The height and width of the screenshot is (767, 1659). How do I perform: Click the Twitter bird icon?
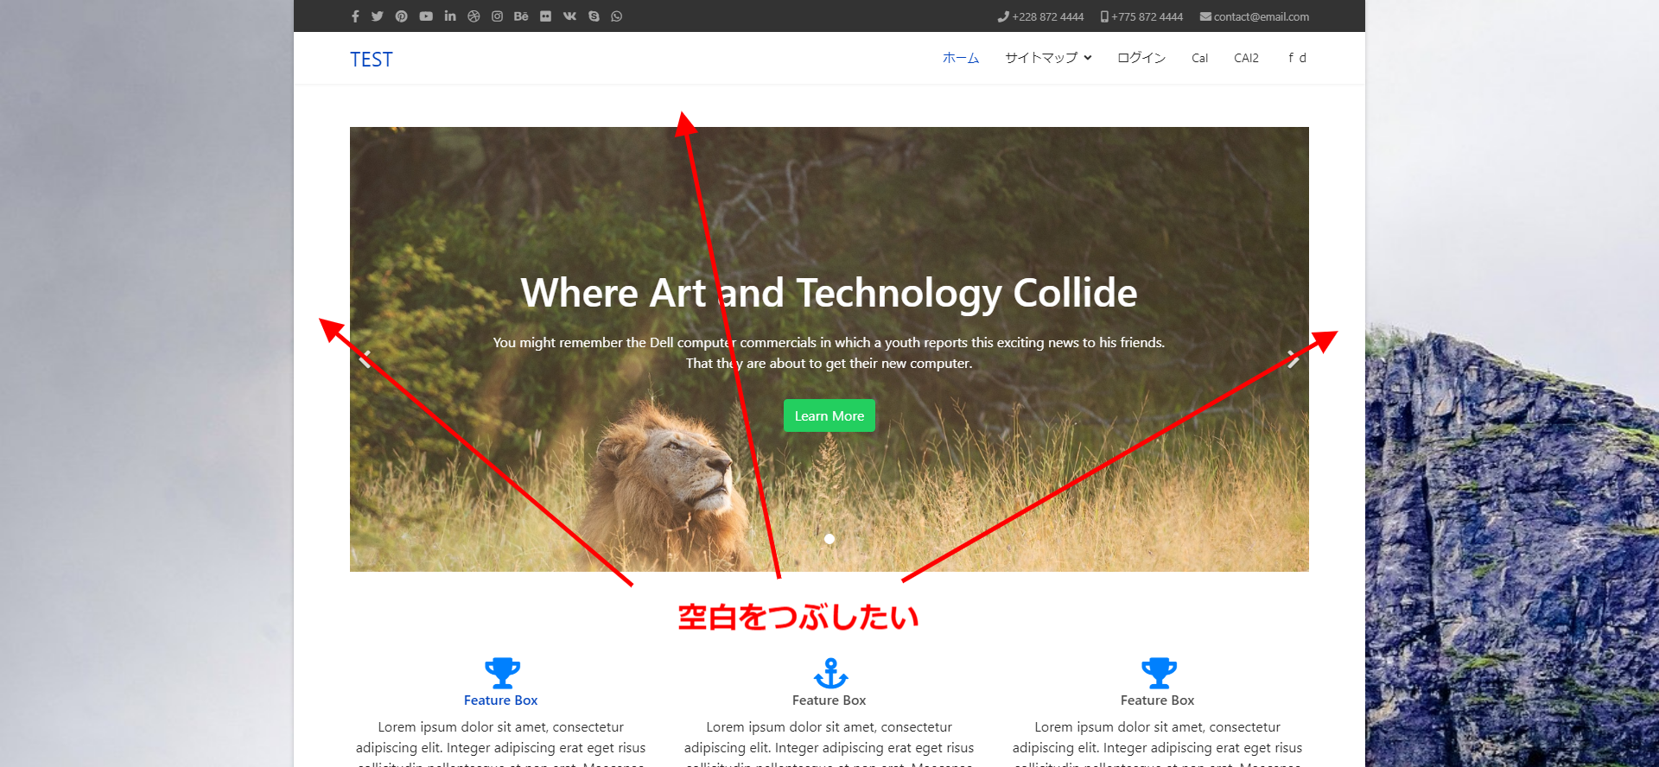click(378, 16)
